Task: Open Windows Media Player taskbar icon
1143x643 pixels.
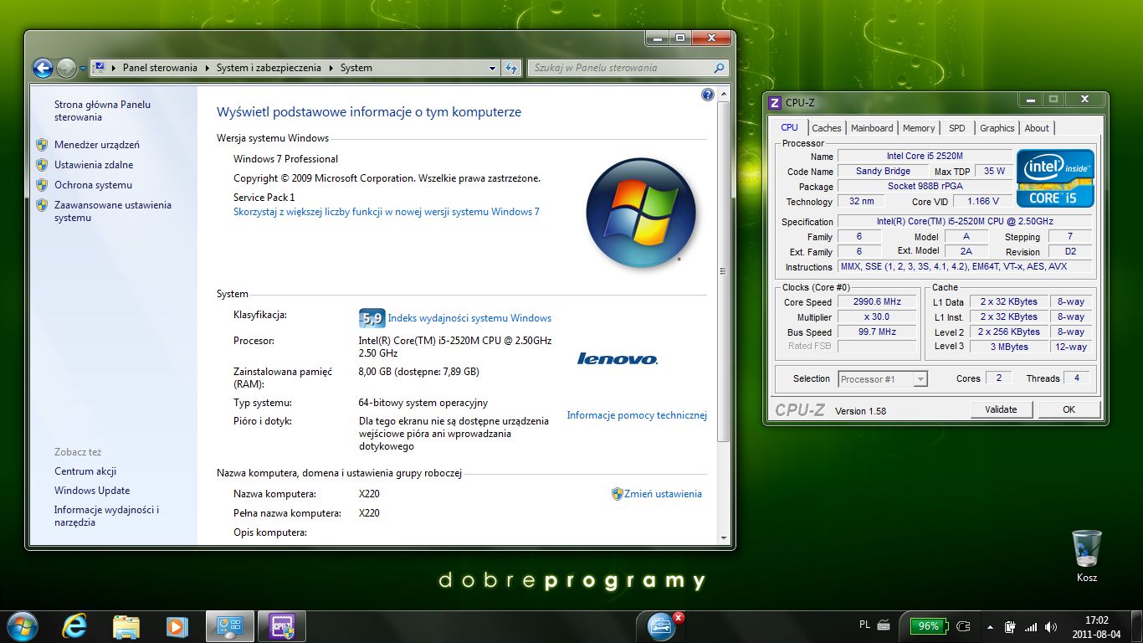Action: (x=177, y=626)
